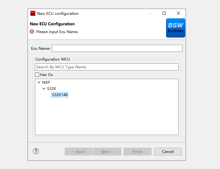Focus the Ecu Name text field

(117, 49)
